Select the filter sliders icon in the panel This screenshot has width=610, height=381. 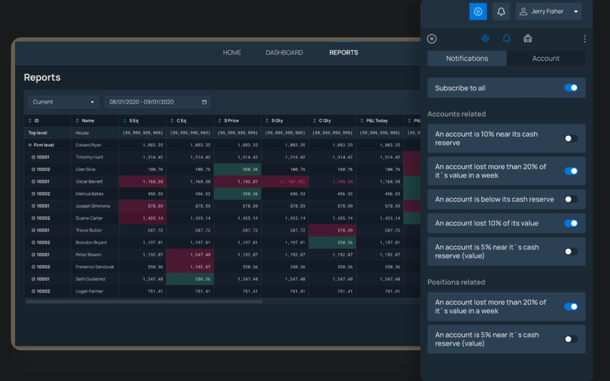[x=485, y=39]
